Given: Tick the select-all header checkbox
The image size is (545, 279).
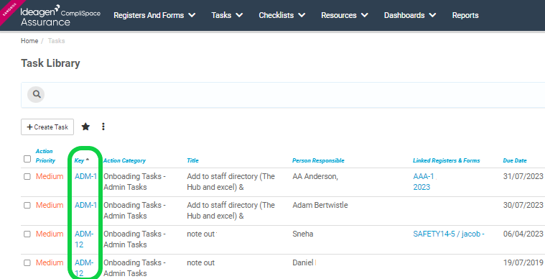Looking at the screenshot, I should [27, 159].
